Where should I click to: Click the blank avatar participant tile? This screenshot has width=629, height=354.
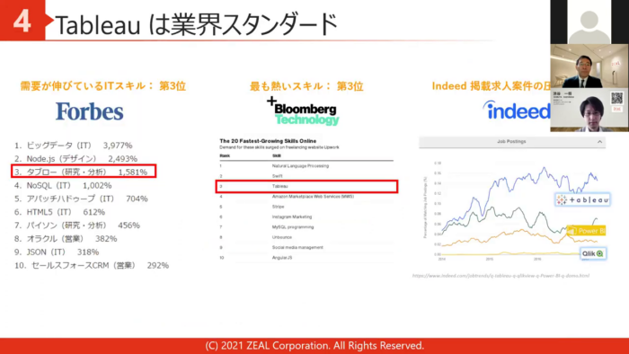pos(589,22)
